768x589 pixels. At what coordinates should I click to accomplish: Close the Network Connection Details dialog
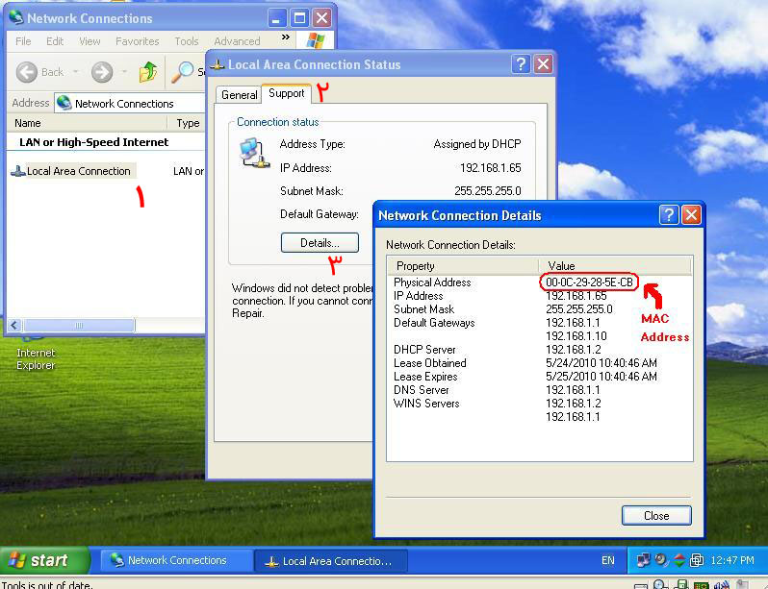click(x=656, y=516)
